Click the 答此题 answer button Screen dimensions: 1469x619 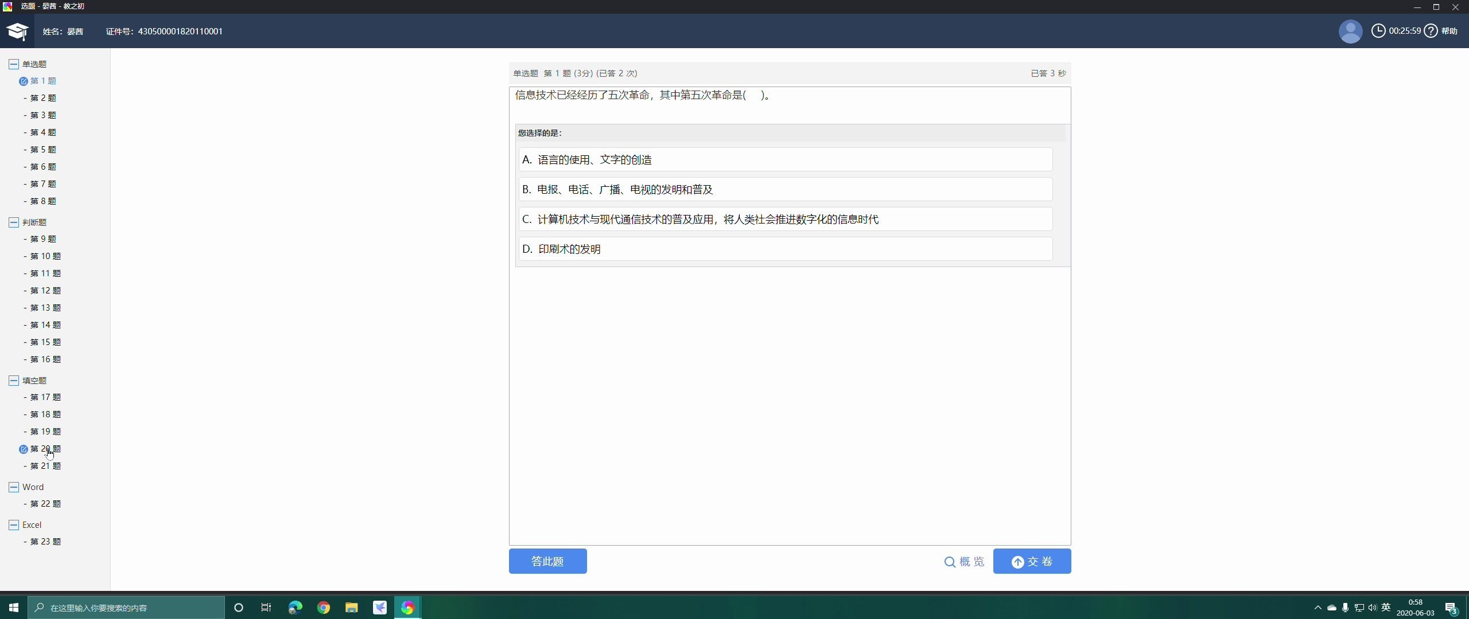click(x=547, y=561)
